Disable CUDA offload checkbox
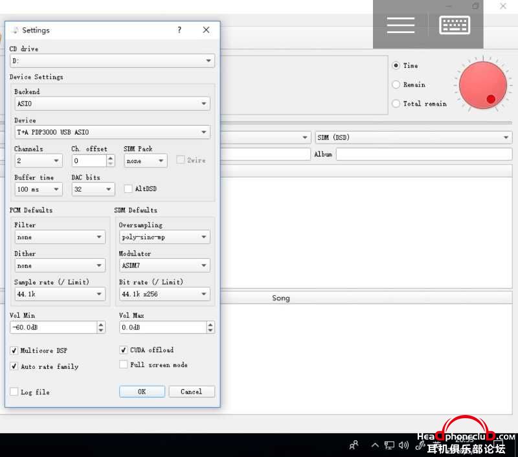The width and height of the screenshot is (518, 457). tap(123, 350)
